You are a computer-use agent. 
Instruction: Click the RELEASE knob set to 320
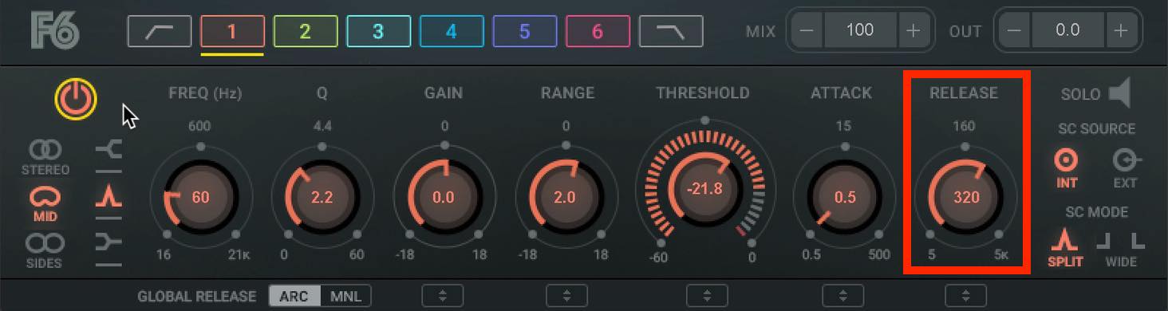tap(966, 197)
